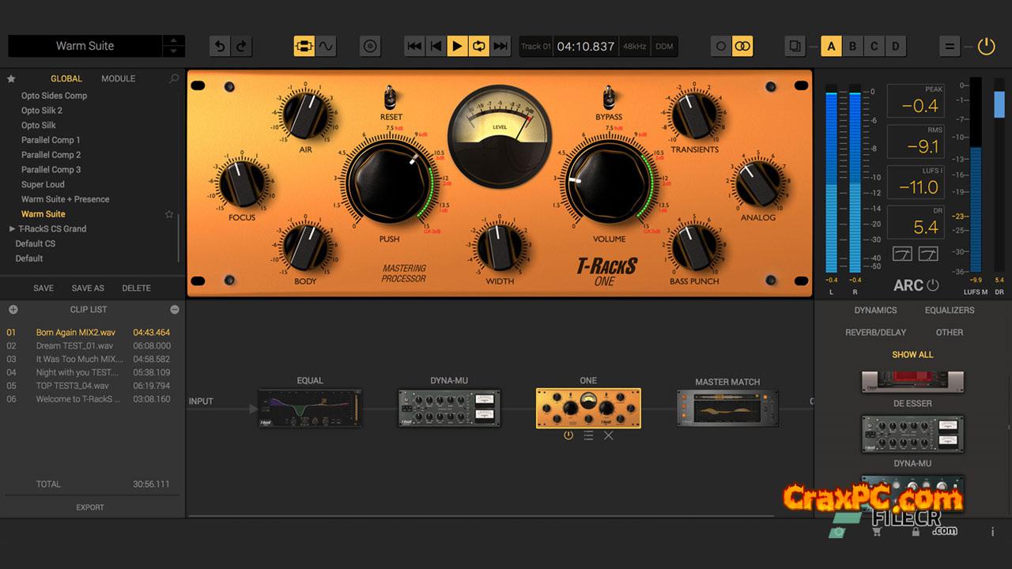Flip the BYPASS toggle switch
This screenshot has width=1012, height=569.
point(609,98)
